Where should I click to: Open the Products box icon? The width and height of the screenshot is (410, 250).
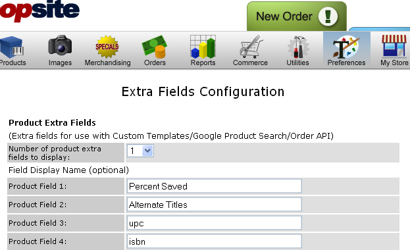(12, 47)
